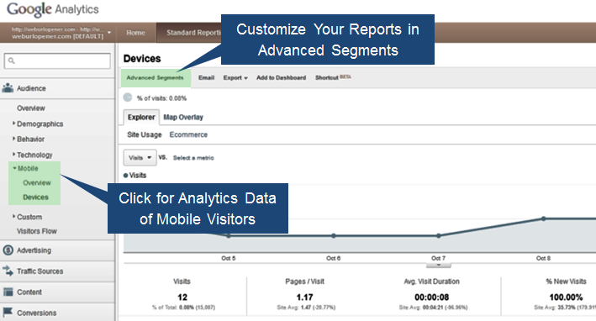Go to the Home tab

tap(135, 33)
